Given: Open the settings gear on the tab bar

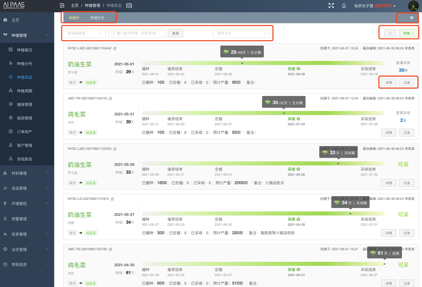Looking at the screenshot, I should point(411,18).
